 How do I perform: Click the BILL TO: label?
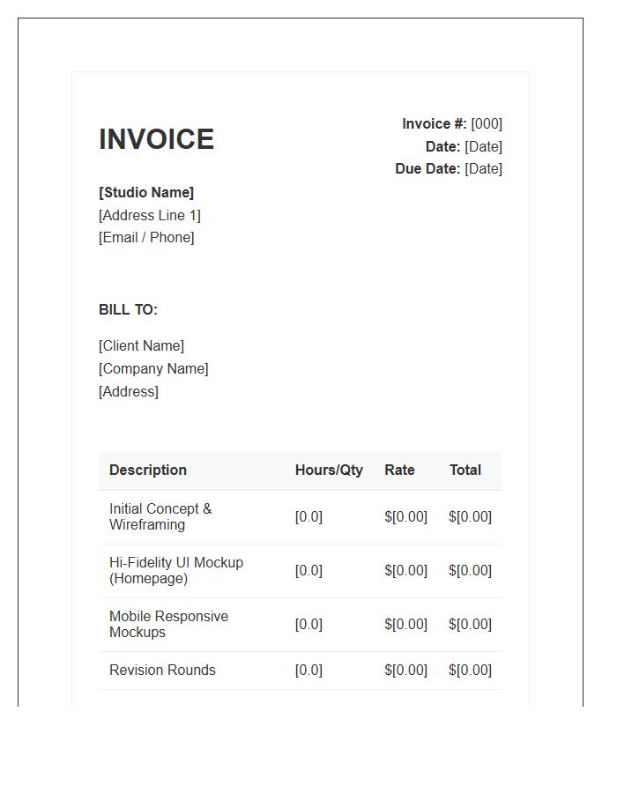128,309
